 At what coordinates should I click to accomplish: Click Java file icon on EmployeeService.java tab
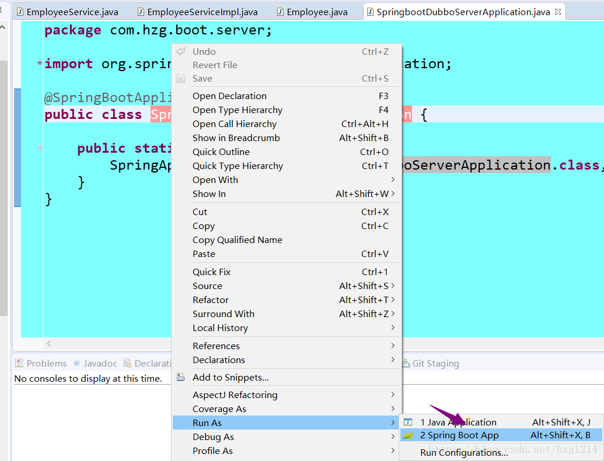tap(20, 12)
